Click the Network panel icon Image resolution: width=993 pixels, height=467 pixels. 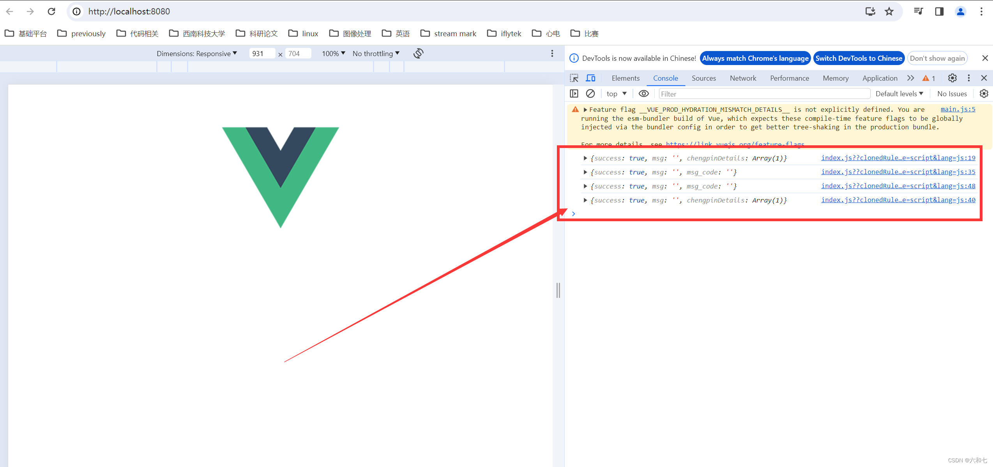pyautogui.click(x=742, y=78)
